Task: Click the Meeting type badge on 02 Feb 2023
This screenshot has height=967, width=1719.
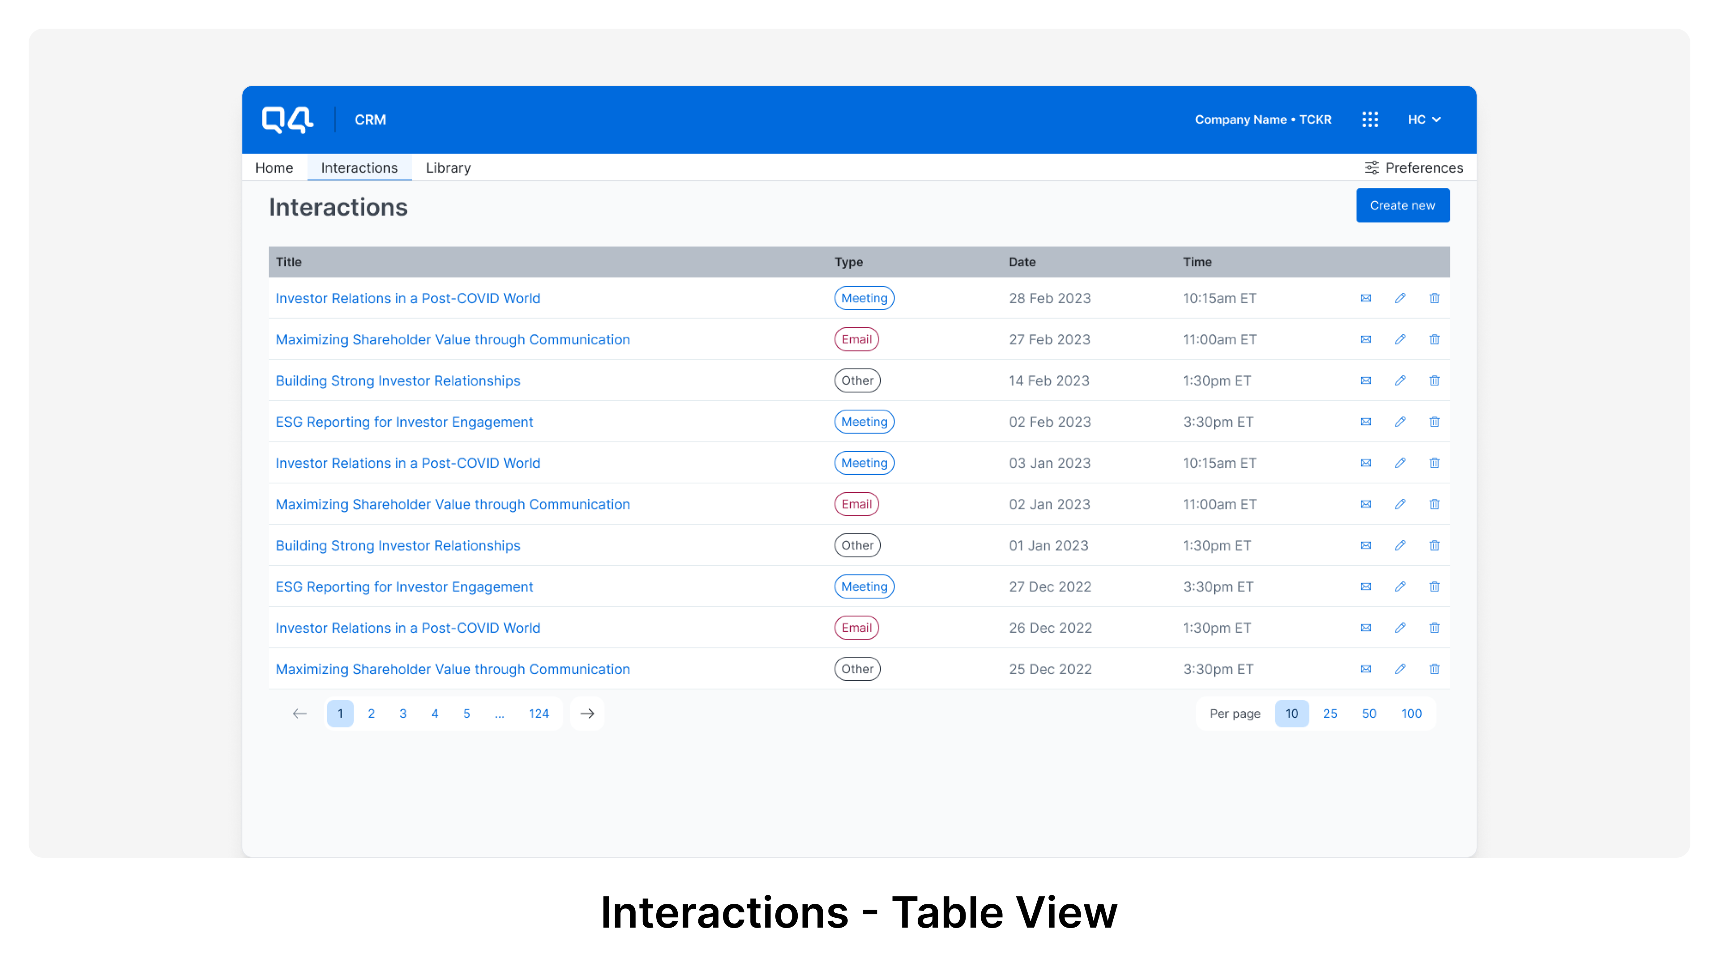Action: click(864, 422)
